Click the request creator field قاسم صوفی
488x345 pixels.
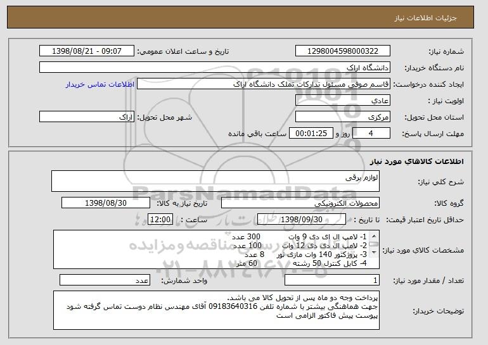pos(264,84)
